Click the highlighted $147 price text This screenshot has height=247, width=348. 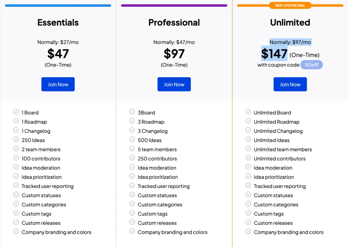point(274,53)
